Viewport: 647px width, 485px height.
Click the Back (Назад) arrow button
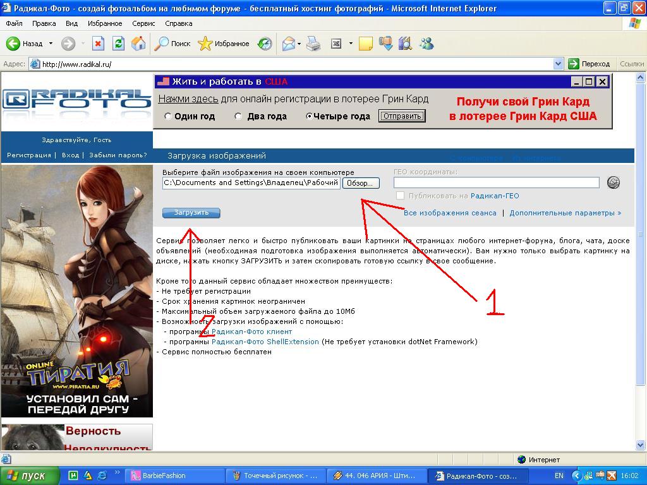(25, 44)
